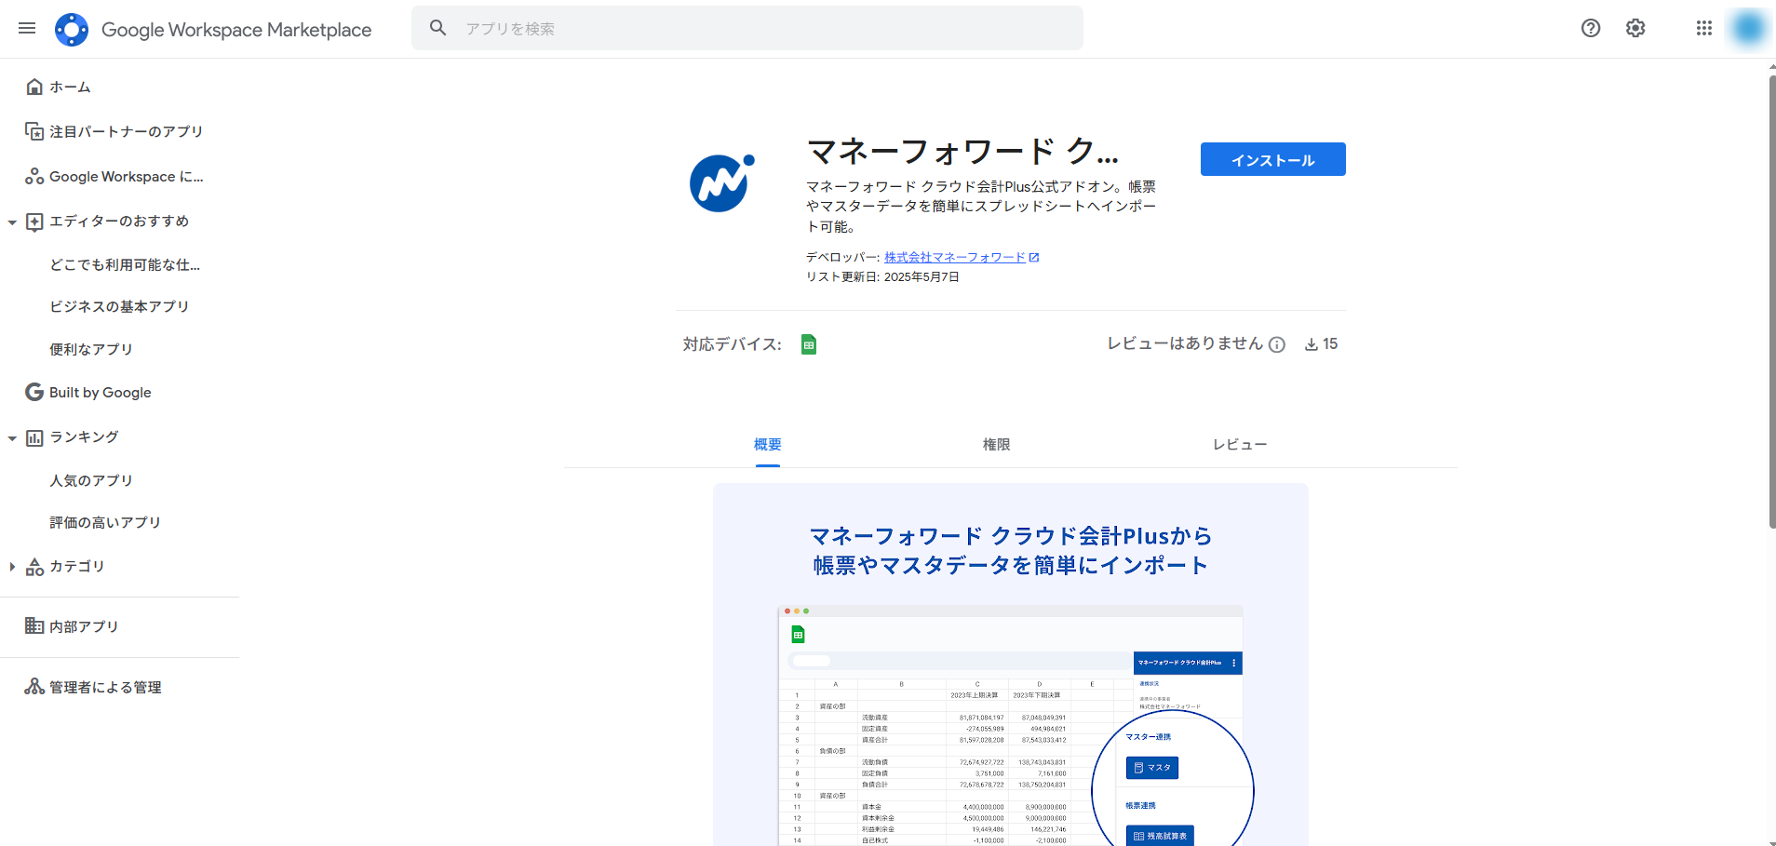Expand the カテゴリ section arrow
The image size is (1776, 846).
point(12,566)
